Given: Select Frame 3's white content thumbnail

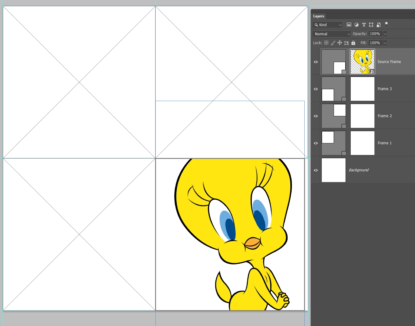Looking at the screenshot, I should pyautogui.click(x=363, y=89).
